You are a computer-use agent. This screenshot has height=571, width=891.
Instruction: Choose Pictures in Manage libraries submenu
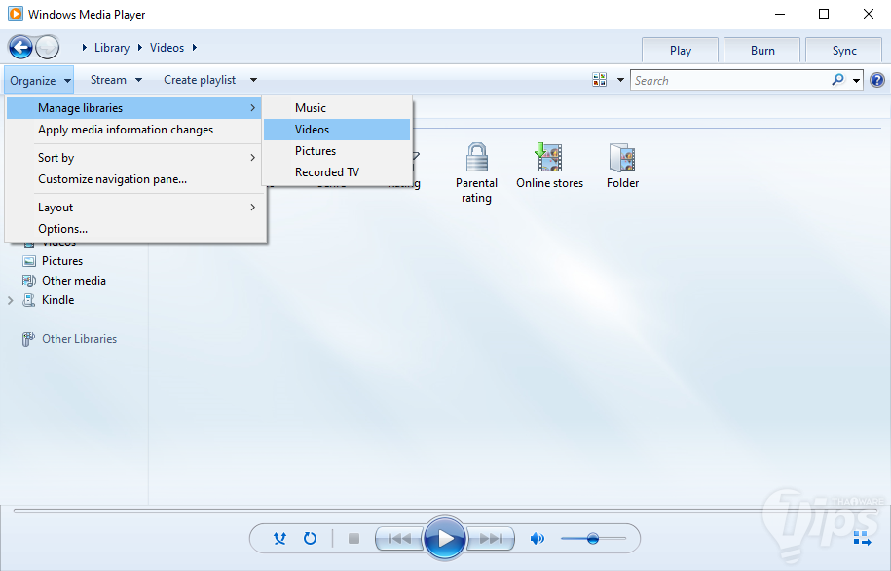pyautogui.click(x=337, y=151)
